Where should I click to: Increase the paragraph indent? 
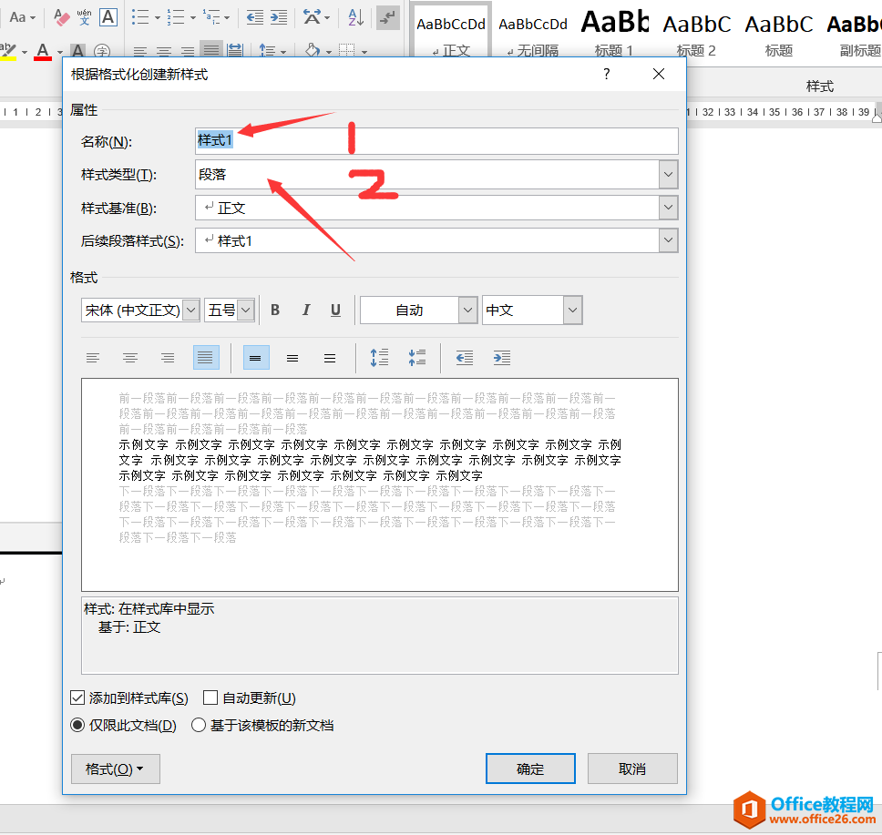(x=501, y=357)
